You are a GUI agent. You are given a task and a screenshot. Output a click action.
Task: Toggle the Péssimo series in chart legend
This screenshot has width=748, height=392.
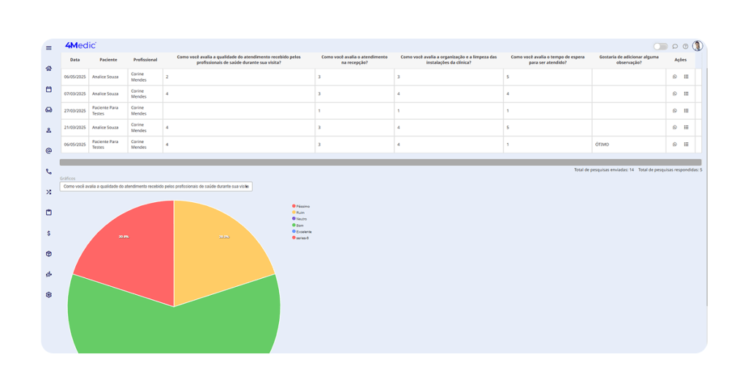click(x=300, y=207)
